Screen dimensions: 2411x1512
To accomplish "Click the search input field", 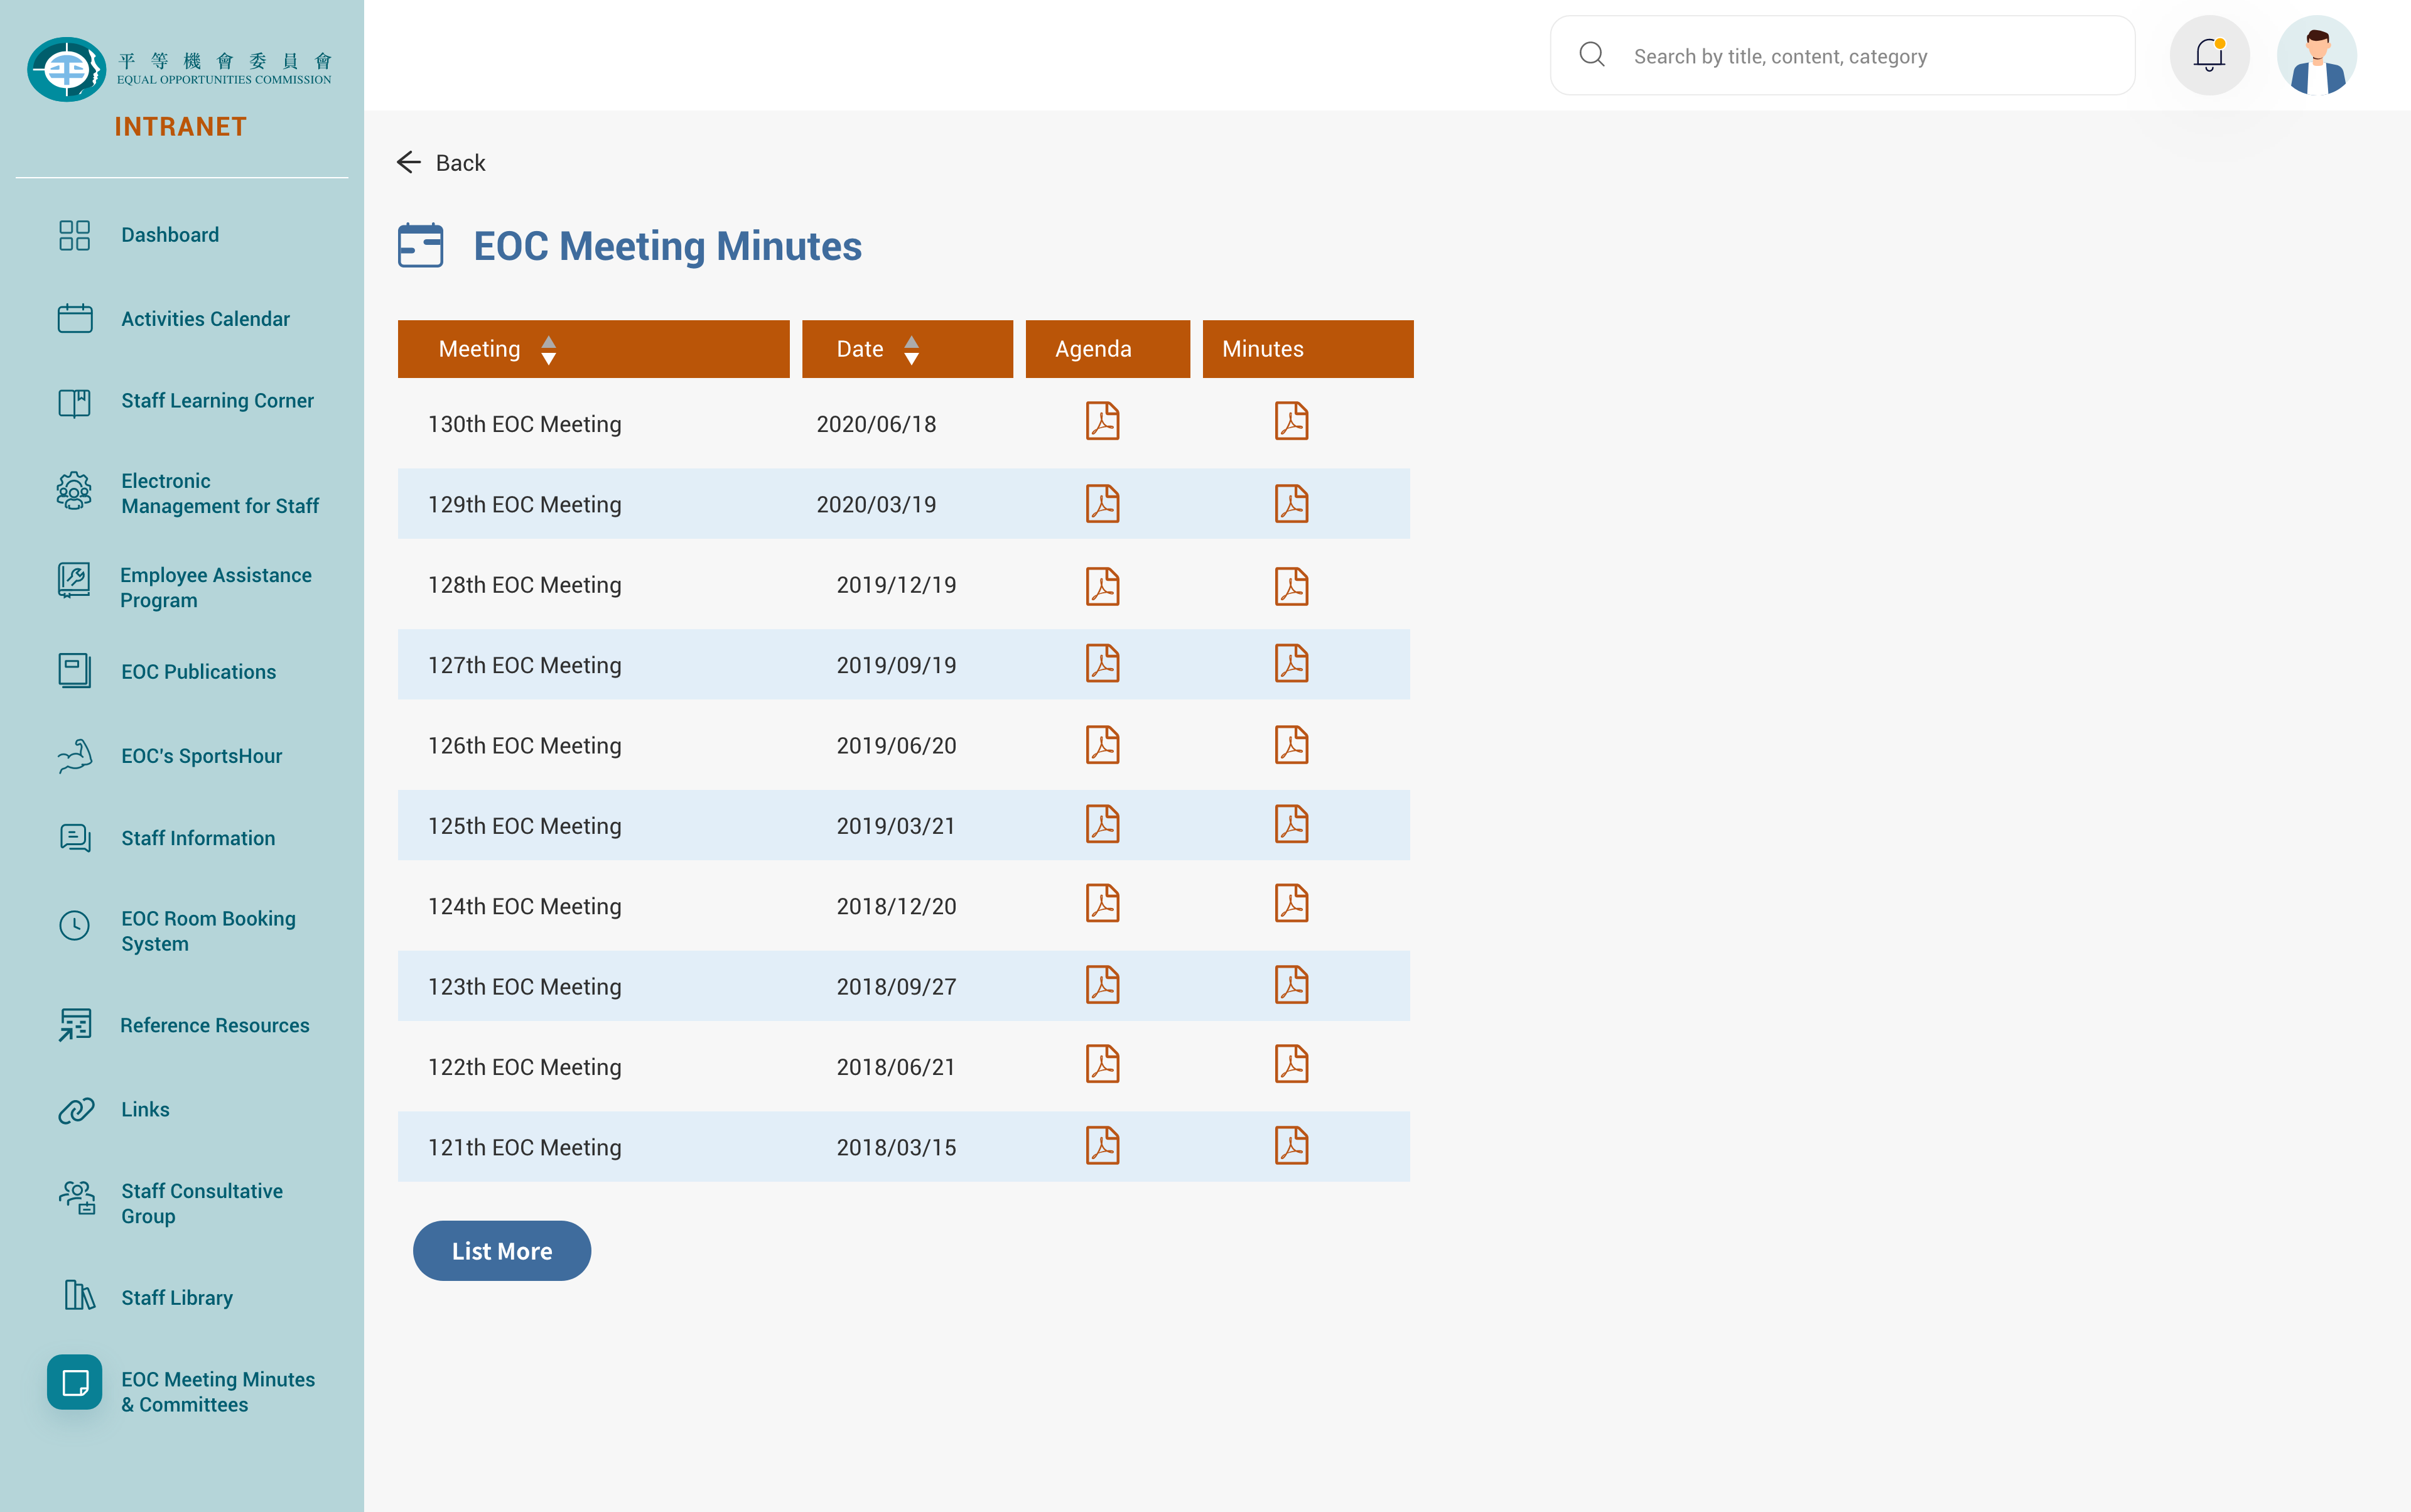I will tap(1842, 55).
